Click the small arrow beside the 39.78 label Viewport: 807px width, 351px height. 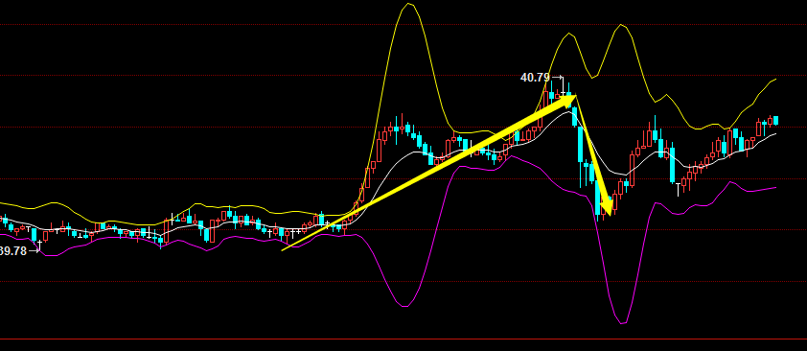pos(34,251)
